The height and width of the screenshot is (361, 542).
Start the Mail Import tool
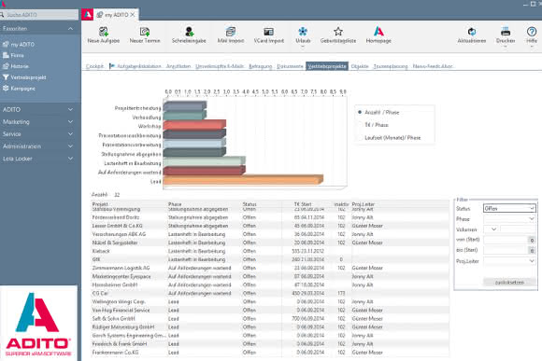231,35
